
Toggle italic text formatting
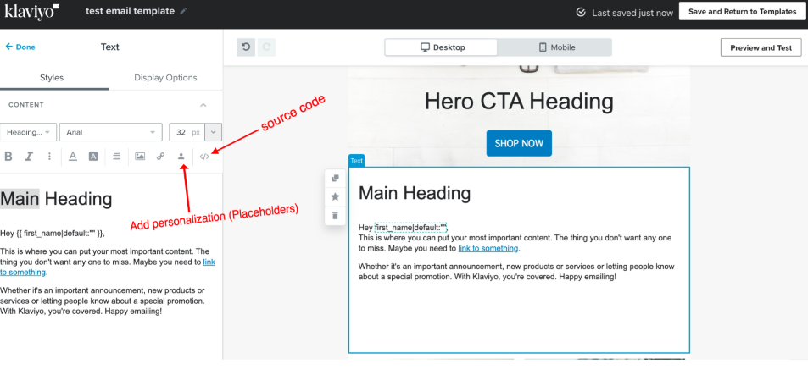(29, 156)
